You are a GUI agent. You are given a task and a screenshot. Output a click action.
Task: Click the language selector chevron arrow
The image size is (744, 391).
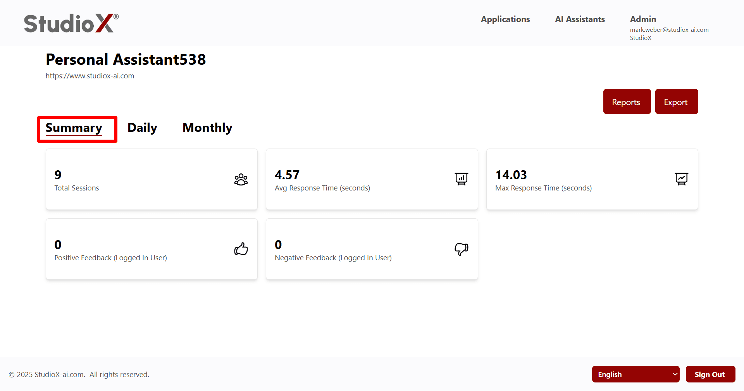(674, 374)
